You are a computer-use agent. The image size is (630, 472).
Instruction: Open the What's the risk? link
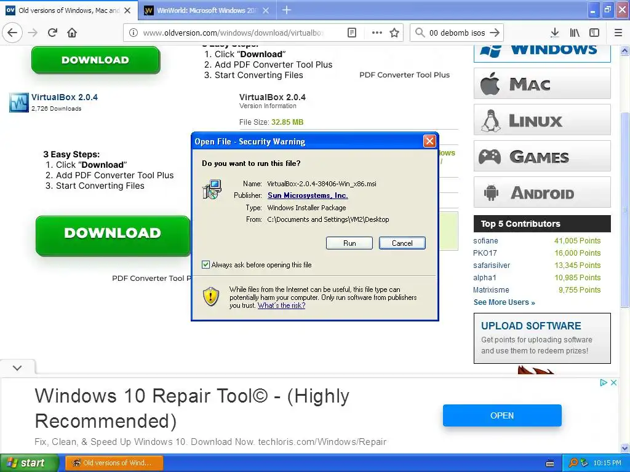pyautogui.click(x=281, y=305)
